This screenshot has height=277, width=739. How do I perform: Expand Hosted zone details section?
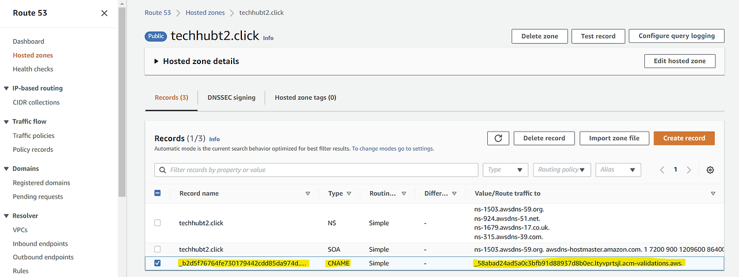[x=156, y=61]
